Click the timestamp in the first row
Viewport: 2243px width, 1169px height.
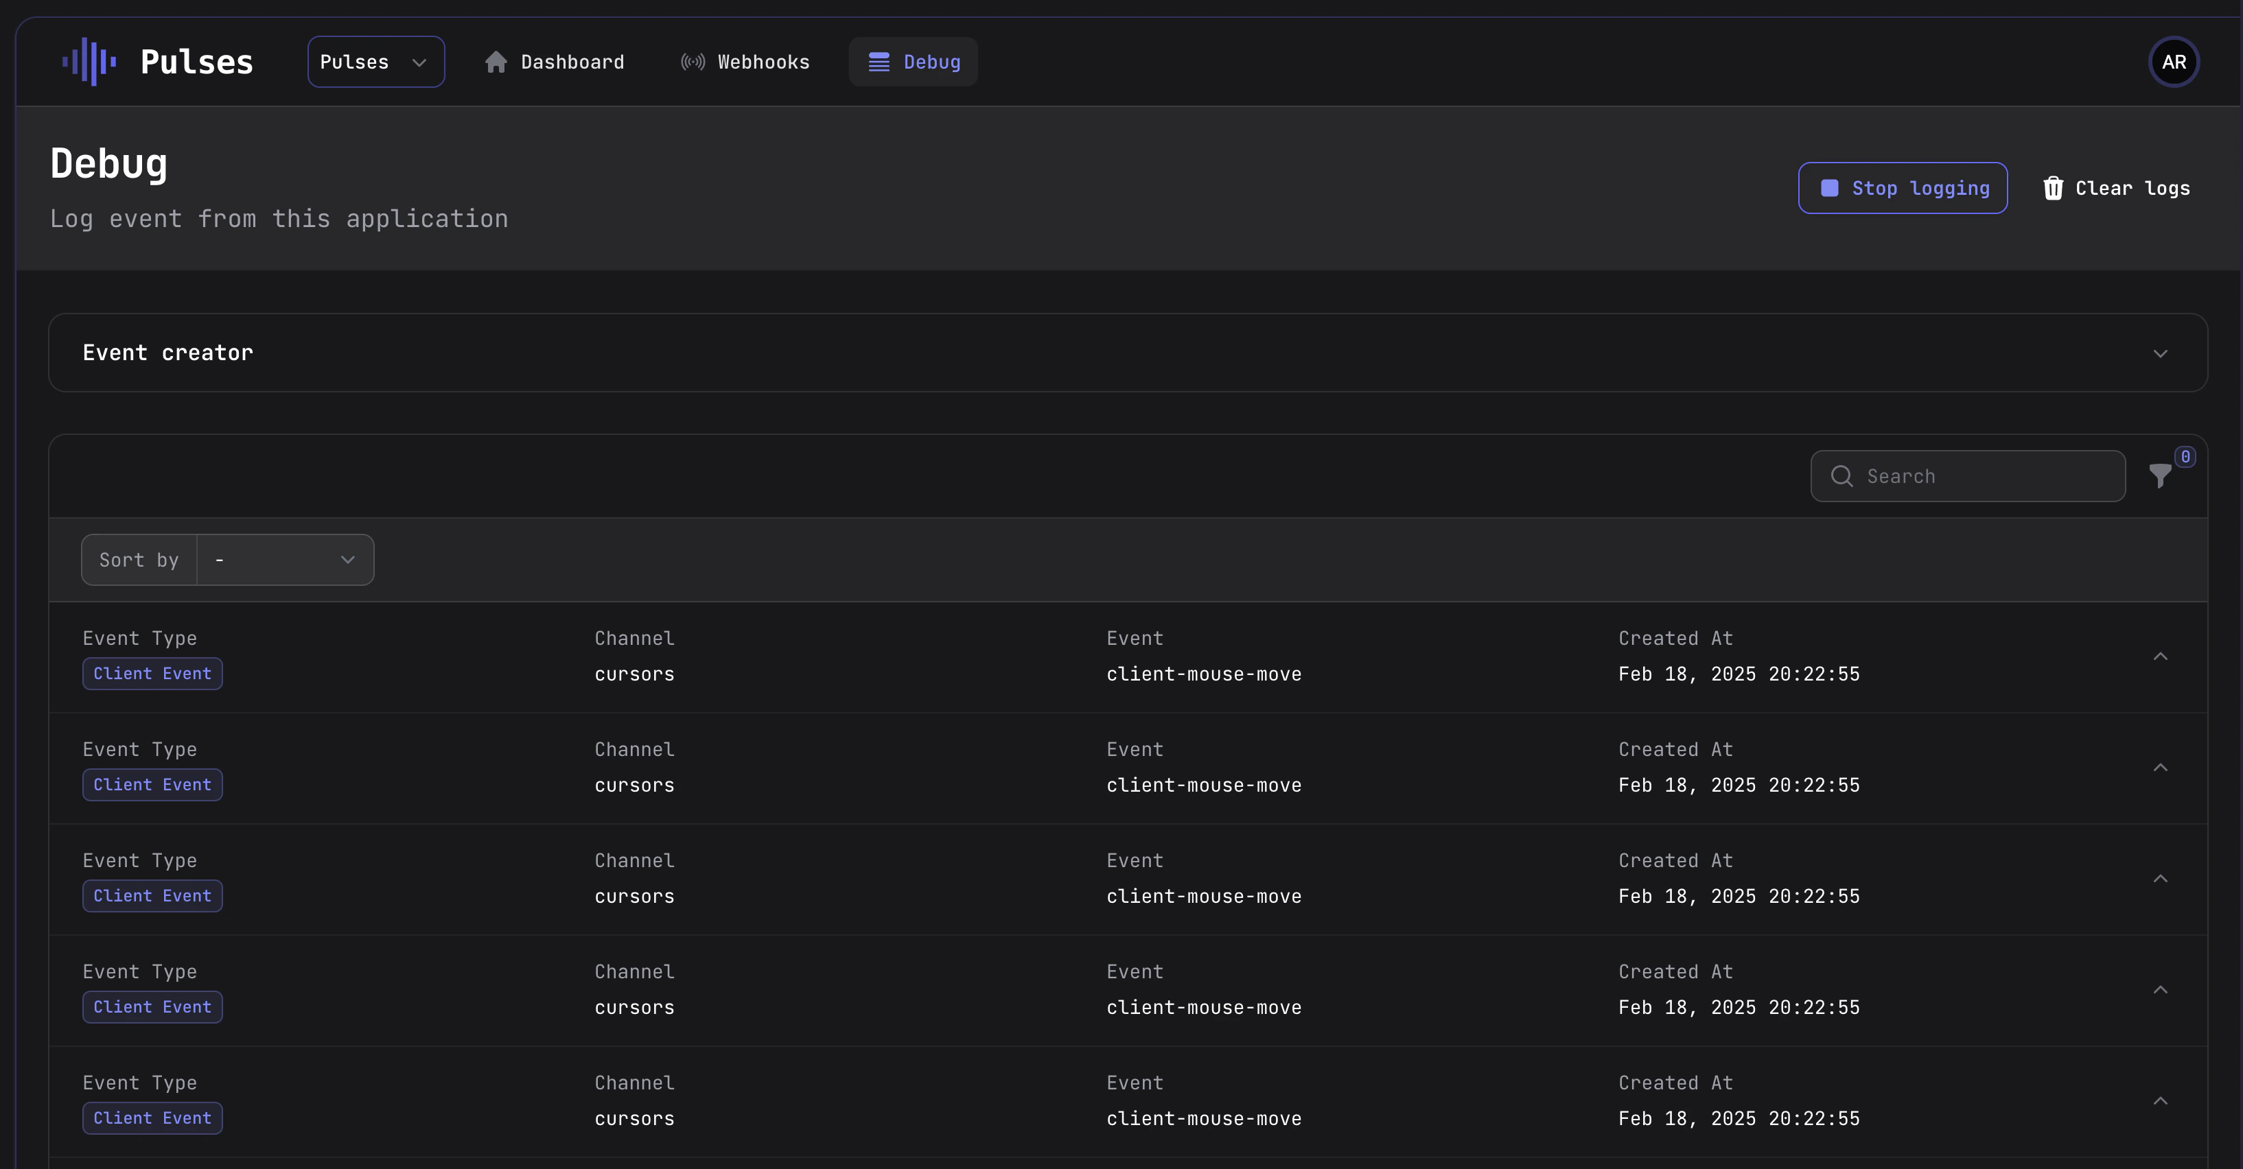point(1739,674)
